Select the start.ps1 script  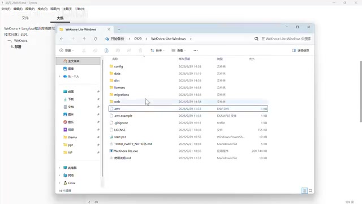click(x=188, y=137)
